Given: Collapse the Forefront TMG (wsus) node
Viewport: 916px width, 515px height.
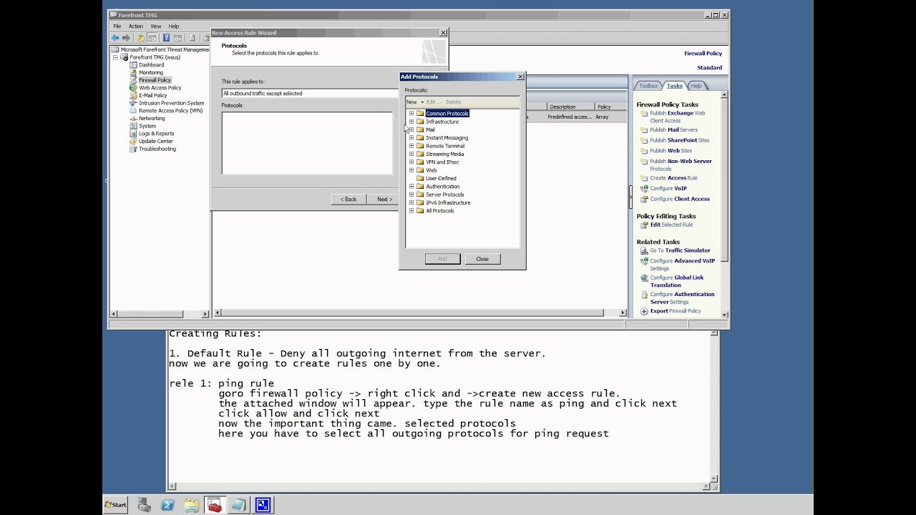Looking at the screenshot, I should (x=116, y=57).
